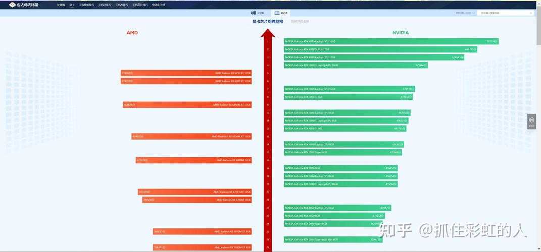Open the 处理器 nav item
The width and height of the screenshot is (541, 252).
61,5
